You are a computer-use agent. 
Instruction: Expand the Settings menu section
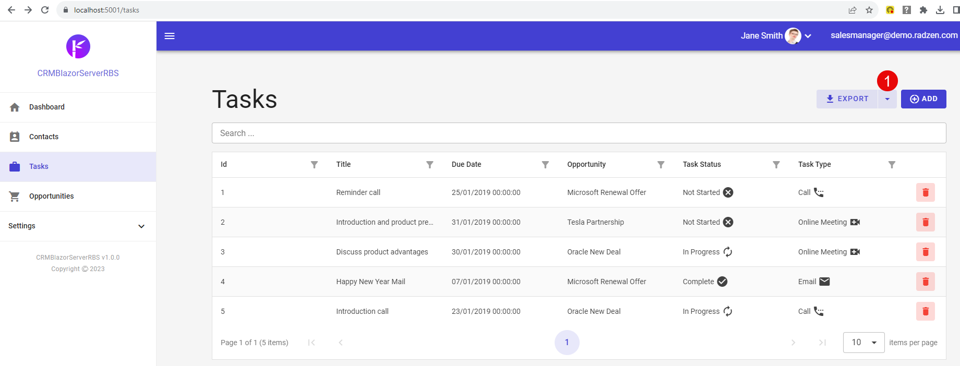click(78, 226)
